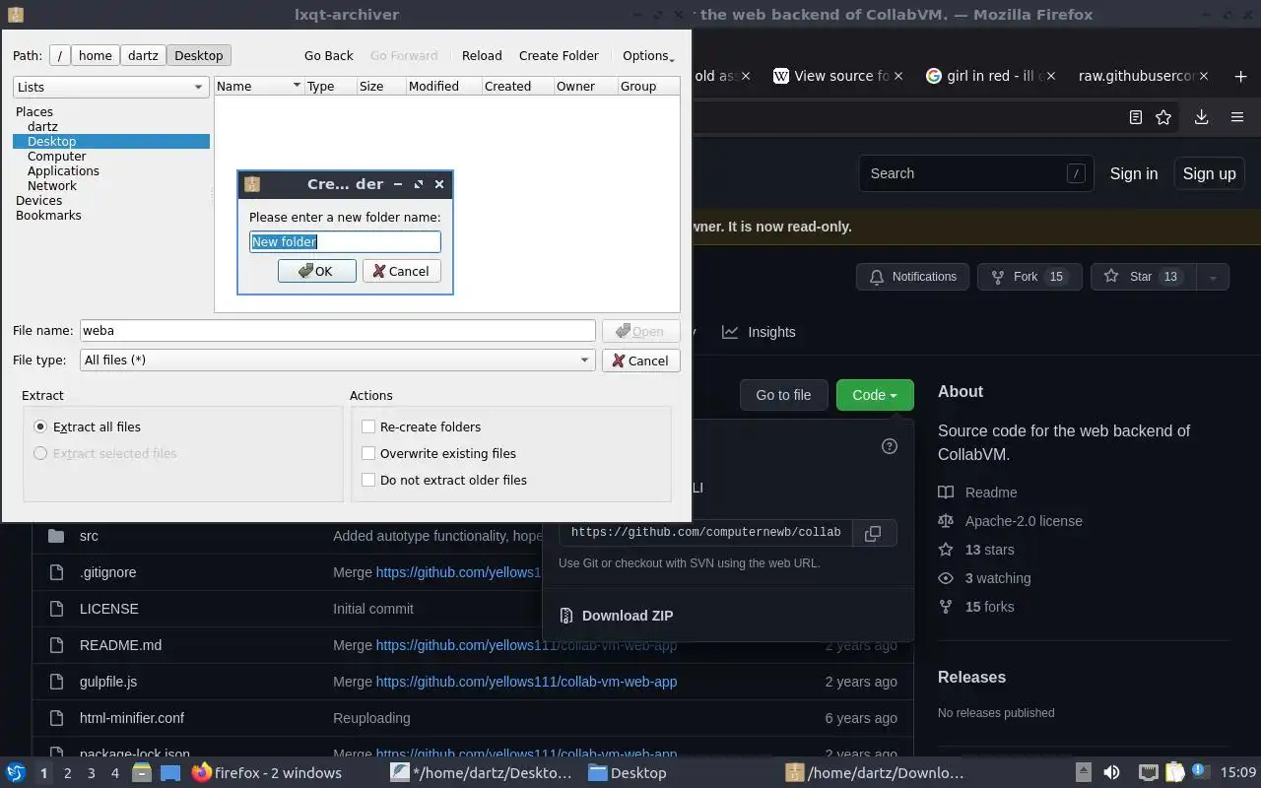
Task: Select Network in the Places list
Action: click(51, 185)
